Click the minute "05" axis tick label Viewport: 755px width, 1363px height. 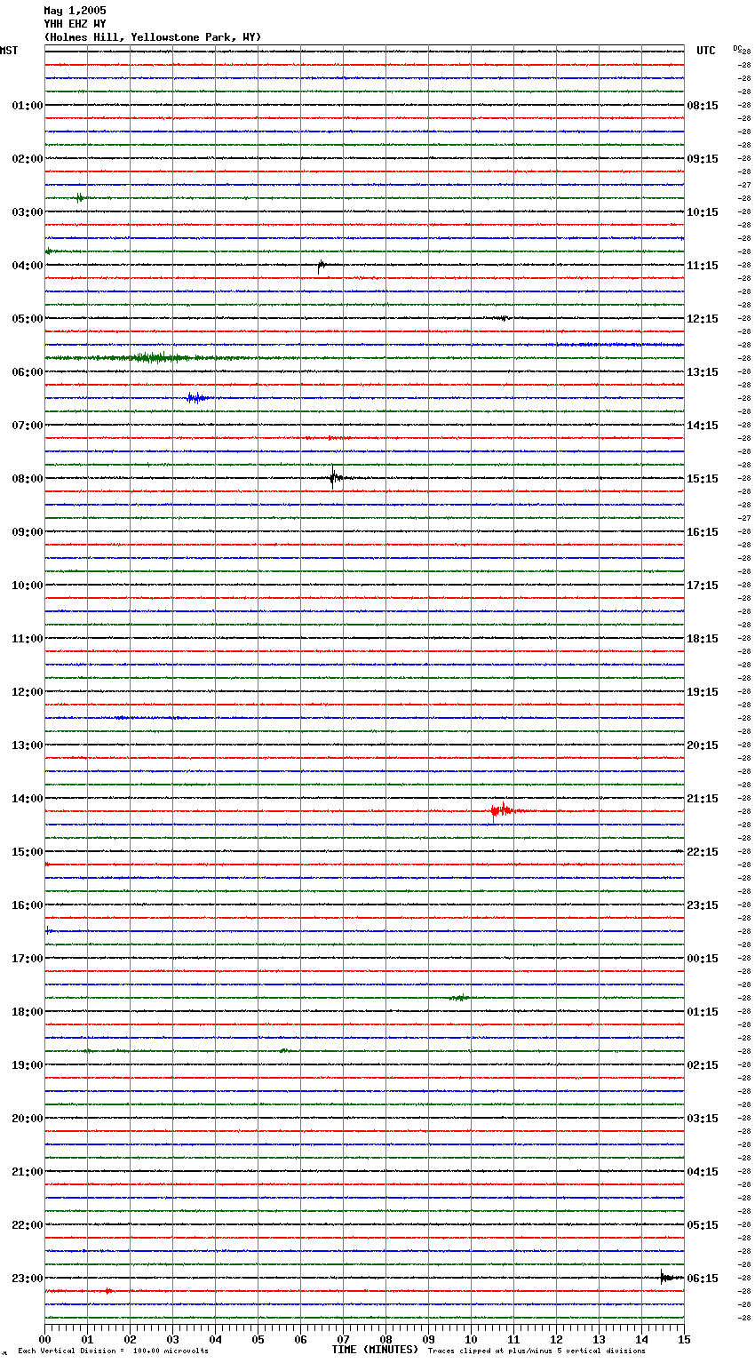point(258,1339)
